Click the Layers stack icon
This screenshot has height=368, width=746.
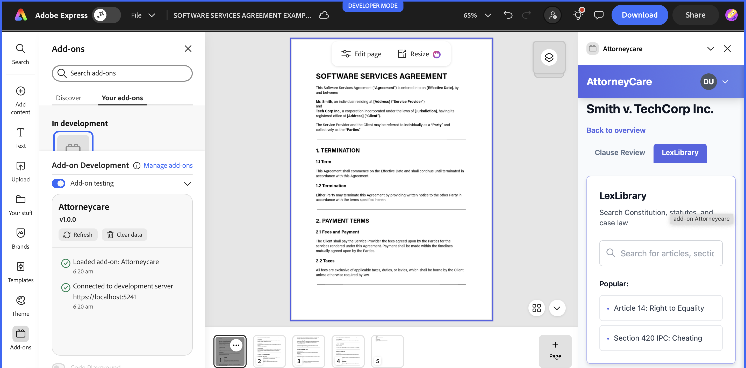pyautogui.click(x=549, y=57)
